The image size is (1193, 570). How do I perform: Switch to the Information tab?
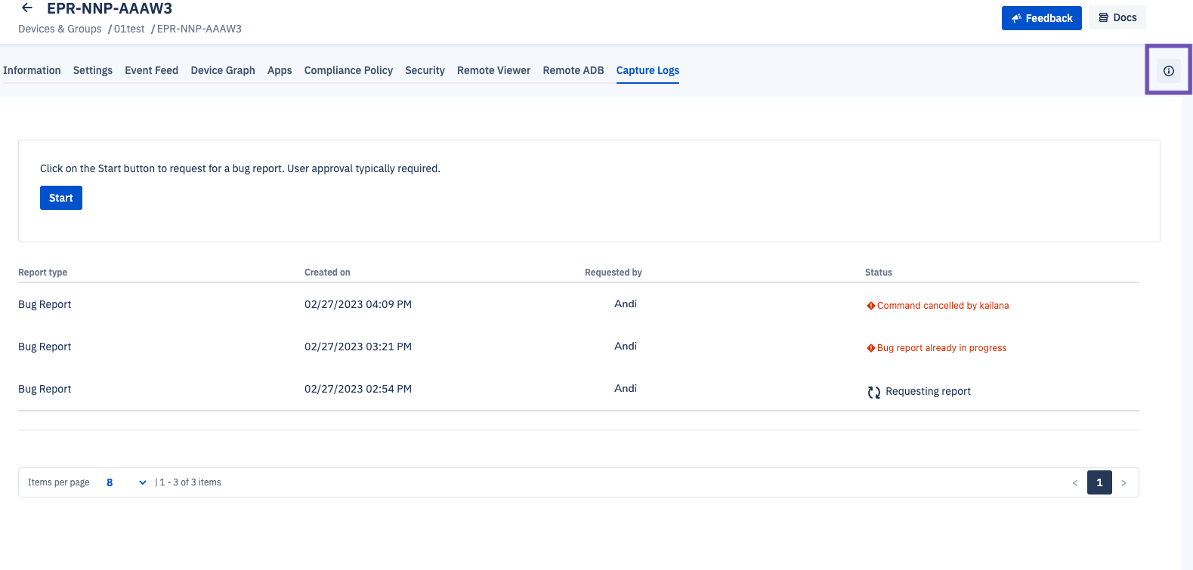(32, 70)
